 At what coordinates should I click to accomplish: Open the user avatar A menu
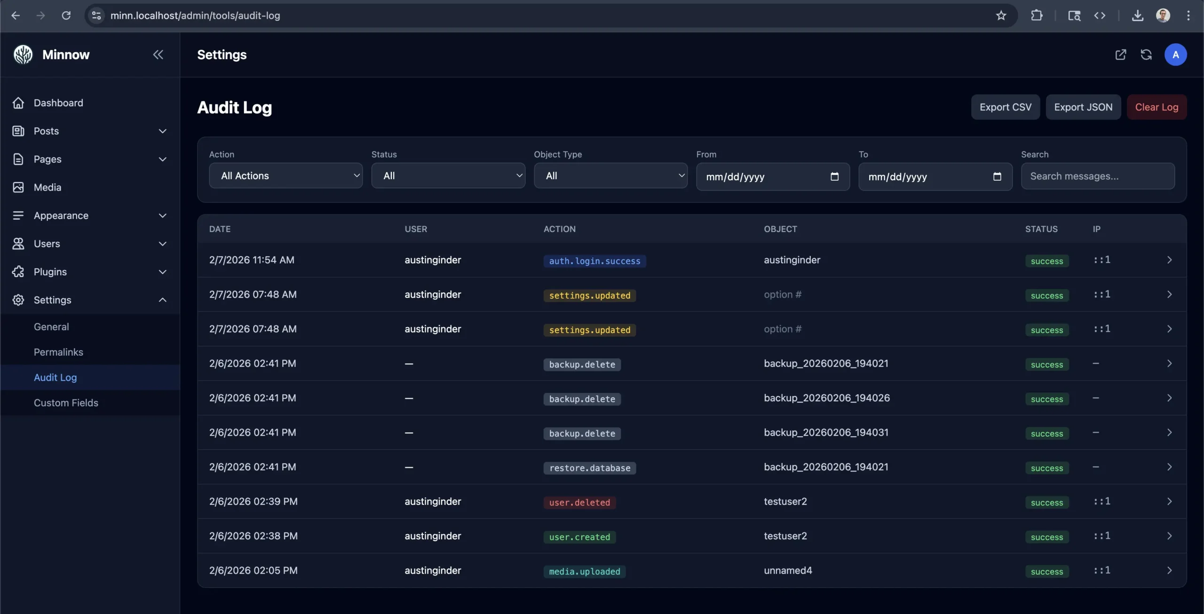point(1175,55)
